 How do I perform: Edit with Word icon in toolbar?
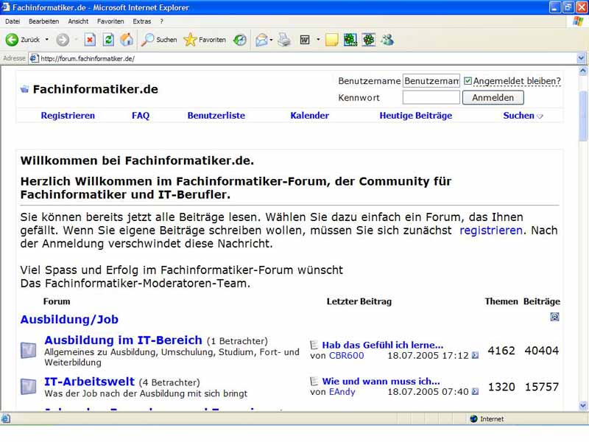tap(305, 40)
